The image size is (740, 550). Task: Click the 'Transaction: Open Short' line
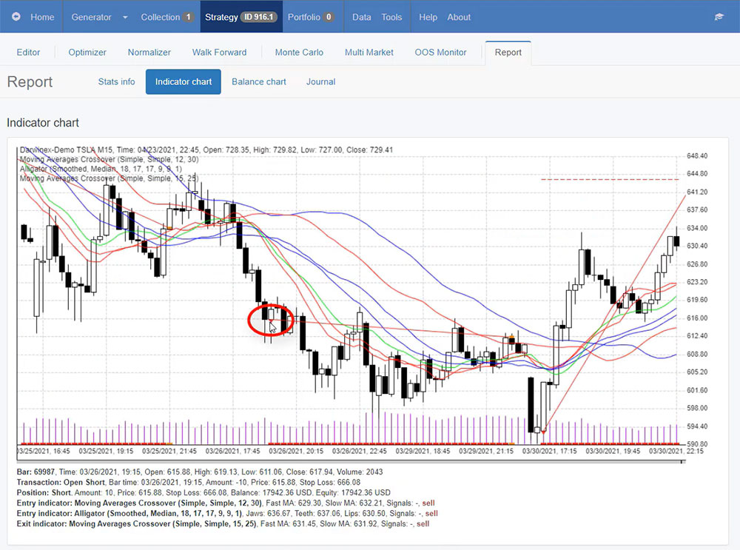(188, 482)
